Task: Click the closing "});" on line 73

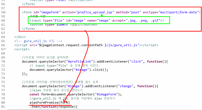Action: (x=25, y=74)
